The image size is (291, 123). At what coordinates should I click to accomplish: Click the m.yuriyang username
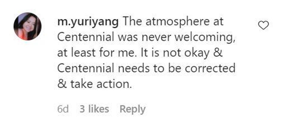pos(88,22)
